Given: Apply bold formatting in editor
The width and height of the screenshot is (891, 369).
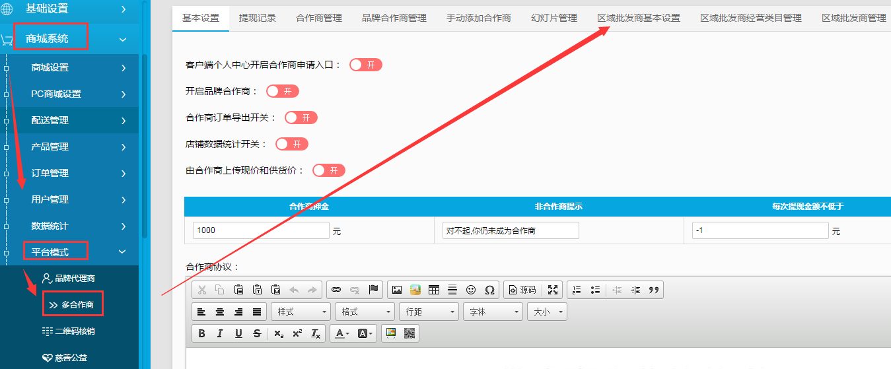Looking at the screenshot, I should [x=202, y=333].
